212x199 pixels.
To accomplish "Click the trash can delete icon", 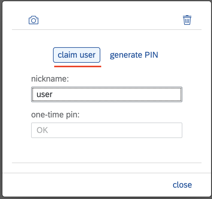I will tap(187, 20).
